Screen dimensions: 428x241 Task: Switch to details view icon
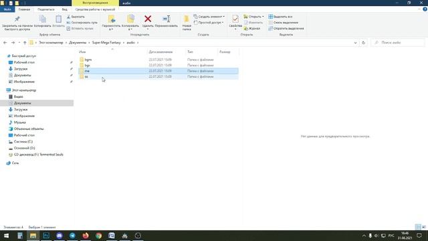coord(418,227)
